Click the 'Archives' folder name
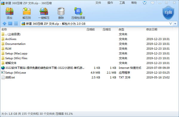179x117 pixels. [11, 39]
